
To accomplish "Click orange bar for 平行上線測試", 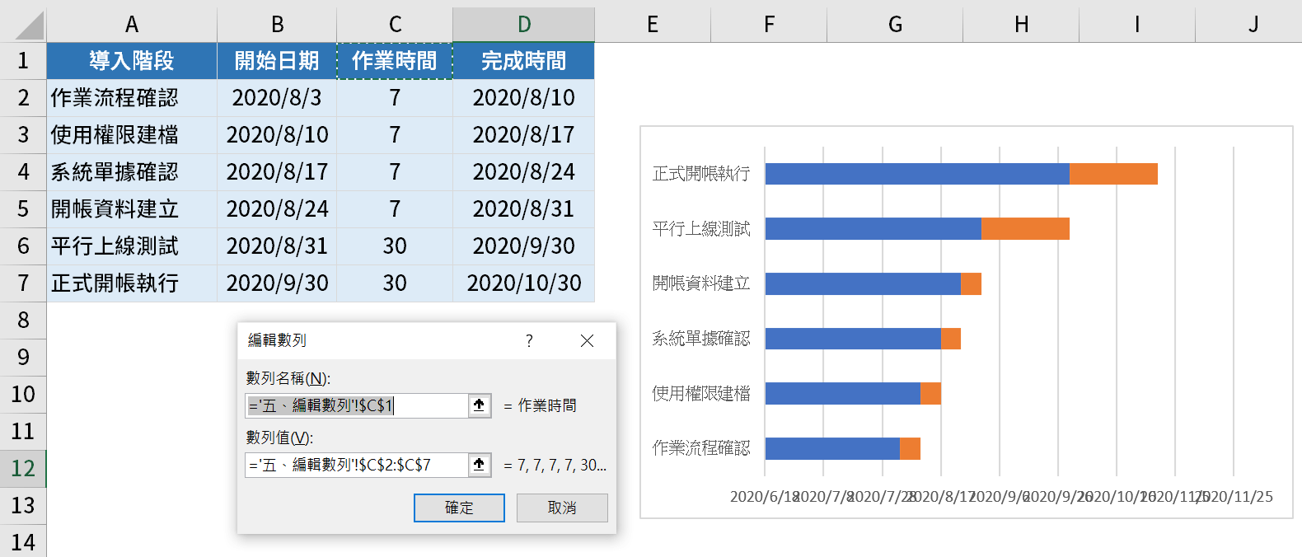I will [x=1025, y=229].
